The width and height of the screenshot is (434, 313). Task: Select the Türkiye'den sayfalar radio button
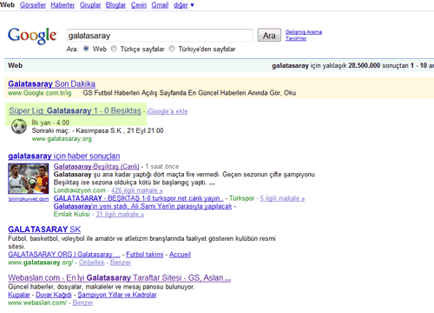(172, 49)
